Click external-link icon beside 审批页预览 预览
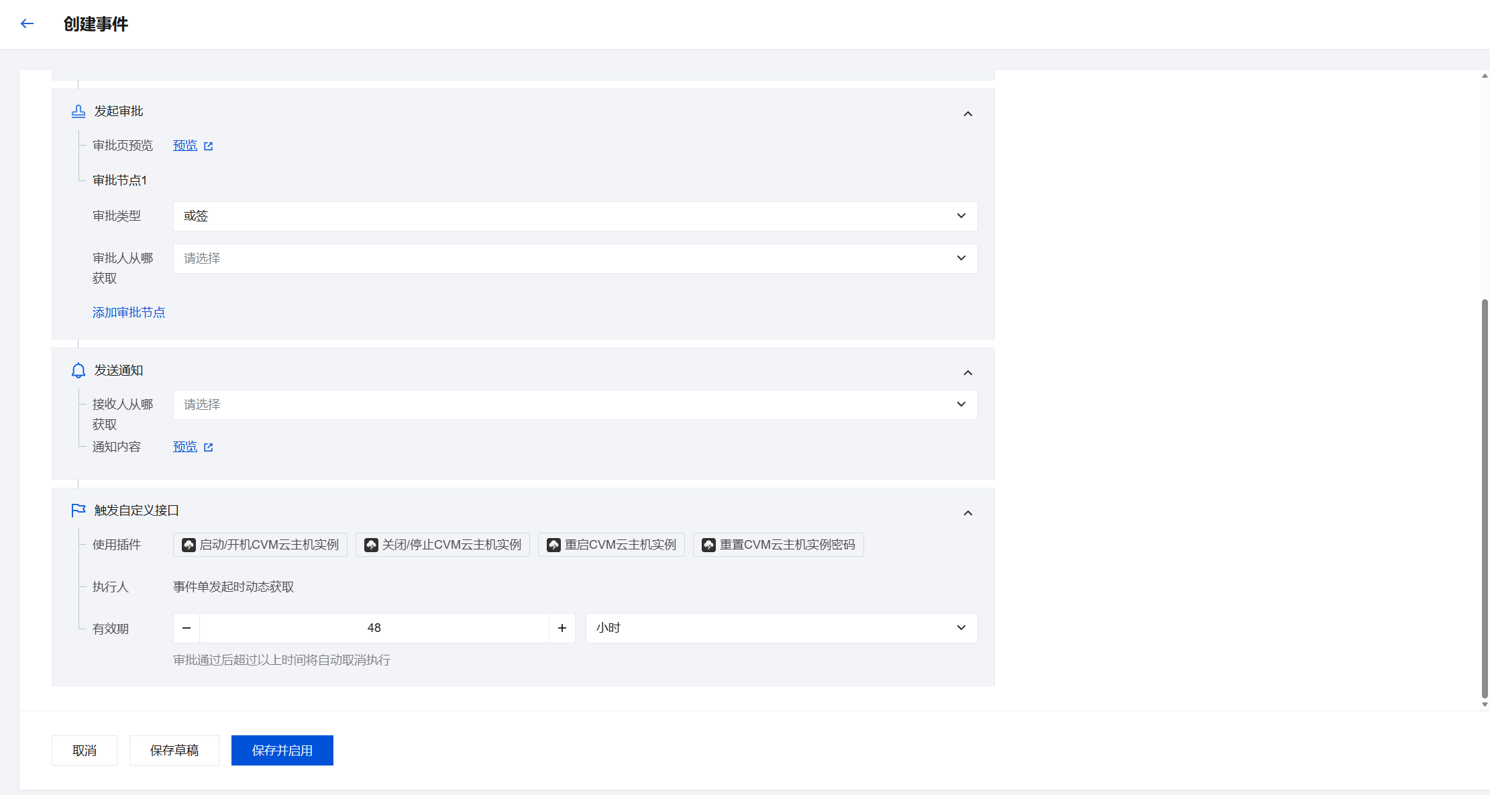The image size is (1490, 795). click(x=209, y=146)
